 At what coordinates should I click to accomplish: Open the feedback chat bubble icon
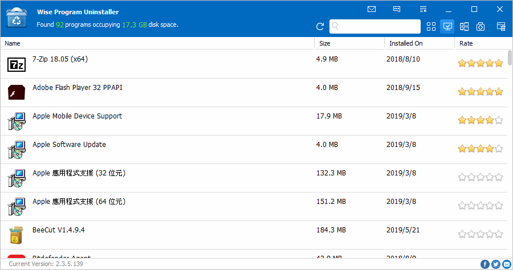pos(397,9)
